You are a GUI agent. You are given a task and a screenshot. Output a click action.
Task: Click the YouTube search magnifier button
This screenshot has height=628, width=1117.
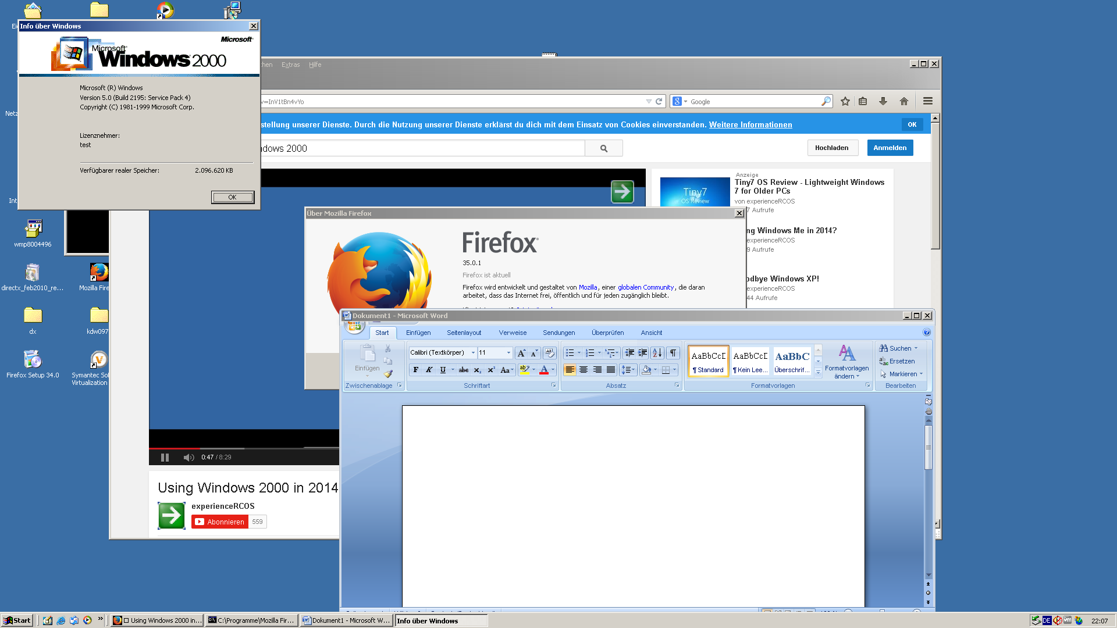point(604,148)
